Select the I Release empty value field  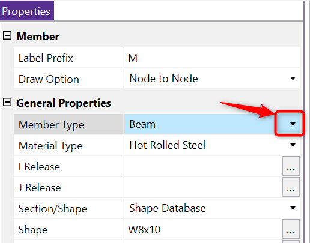pyautogui.click(x=203, y=166)
